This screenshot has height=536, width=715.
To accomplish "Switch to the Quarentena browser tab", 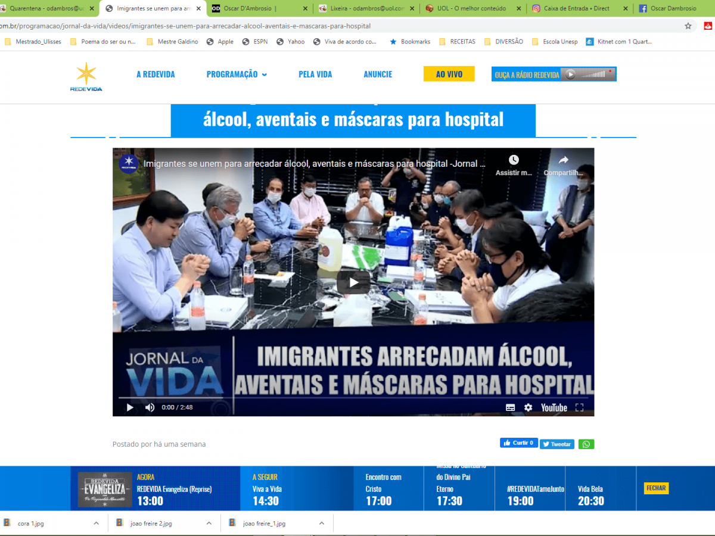I will click(49, 8).
